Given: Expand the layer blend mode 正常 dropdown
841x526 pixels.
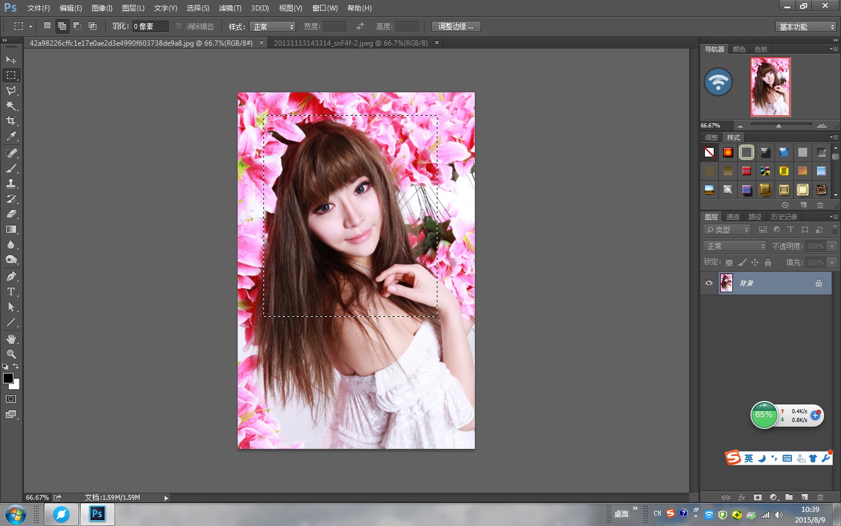Looking at the screenshot, I should (x=735, y=246).
